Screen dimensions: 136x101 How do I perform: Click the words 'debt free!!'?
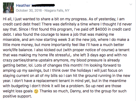click(x=31, y=24)
